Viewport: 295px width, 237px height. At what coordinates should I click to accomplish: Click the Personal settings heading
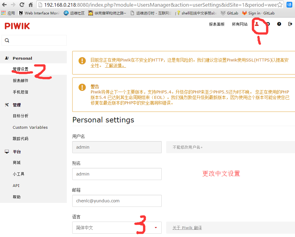click(103, 120)
